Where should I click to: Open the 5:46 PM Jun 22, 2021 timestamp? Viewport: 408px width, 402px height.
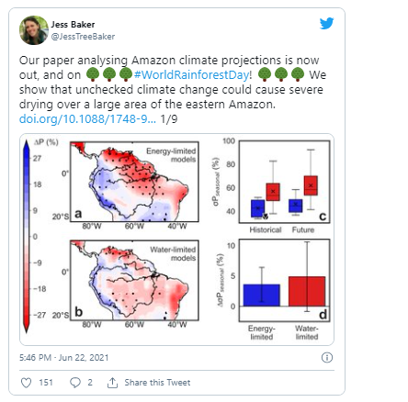coord(63,357)
